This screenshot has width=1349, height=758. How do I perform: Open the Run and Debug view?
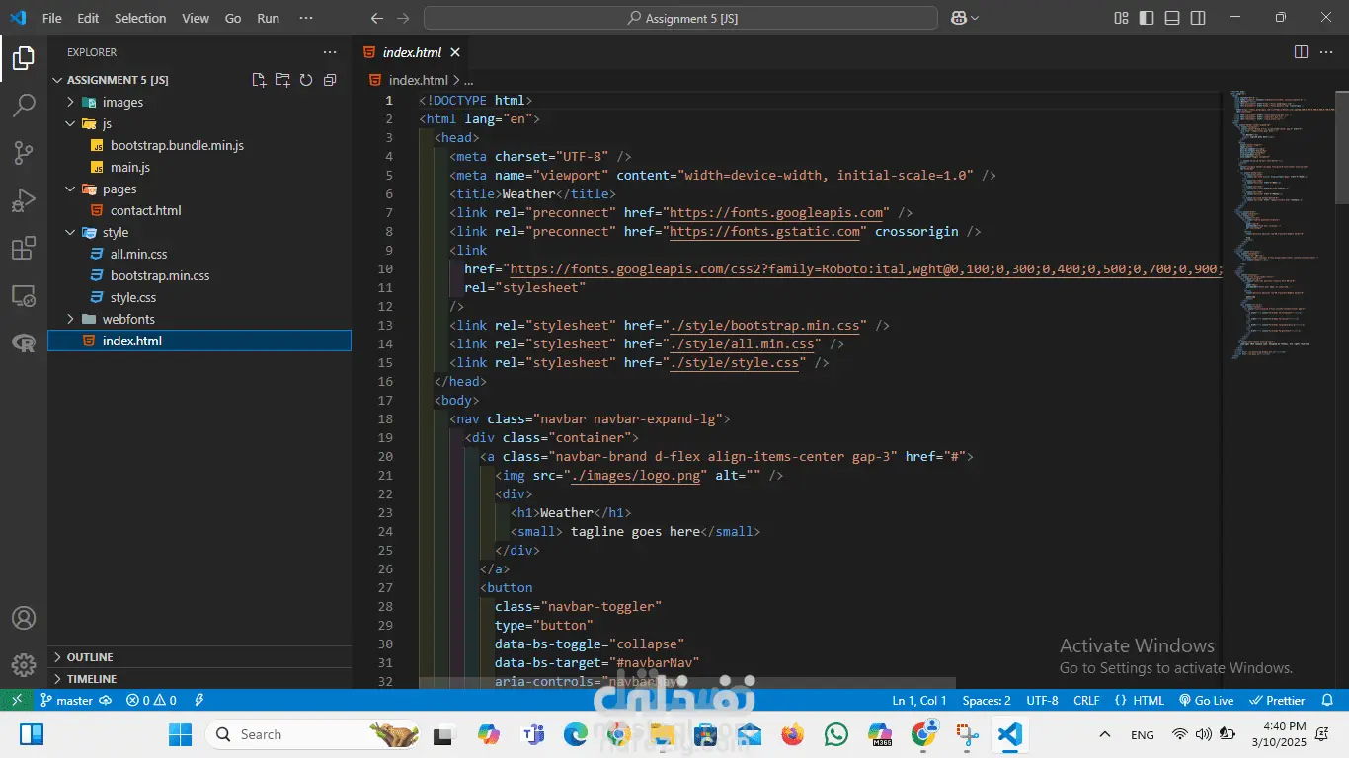[x=24, y=200]
